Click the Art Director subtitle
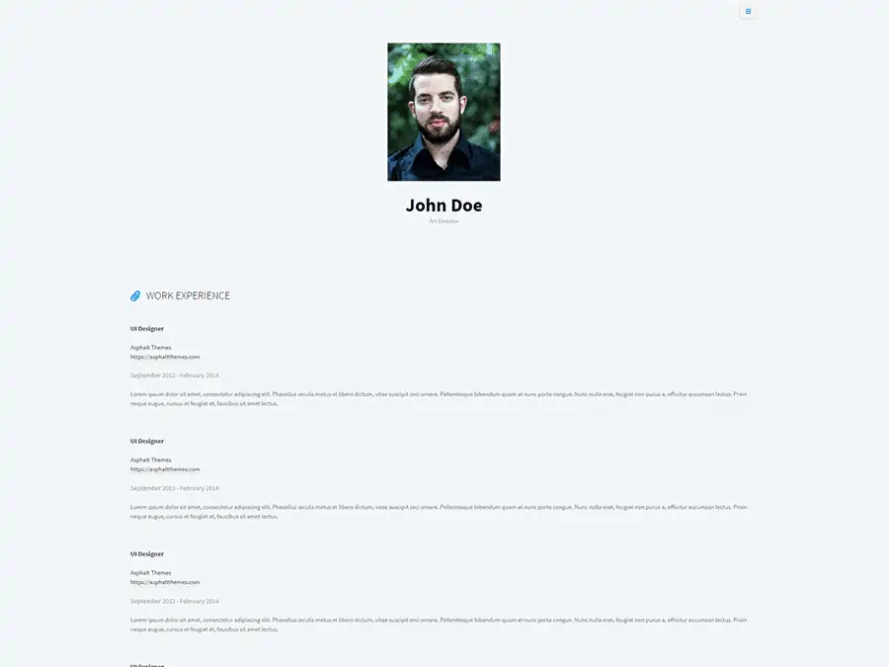Image resolution: width=889 pixels, height=667 pixels. pyautogui.click(x=444, y=221)
